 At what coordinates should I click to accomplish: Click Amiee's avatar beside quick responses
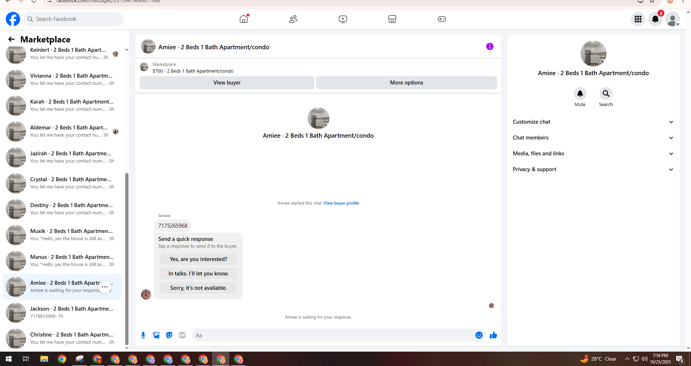coord(146,294)
